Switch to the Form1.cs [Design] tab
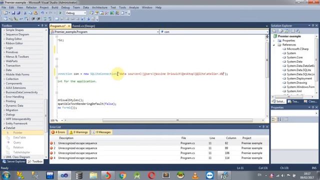Image resolution: width=320 pixels, height=180 pixels. pos(83,26)
